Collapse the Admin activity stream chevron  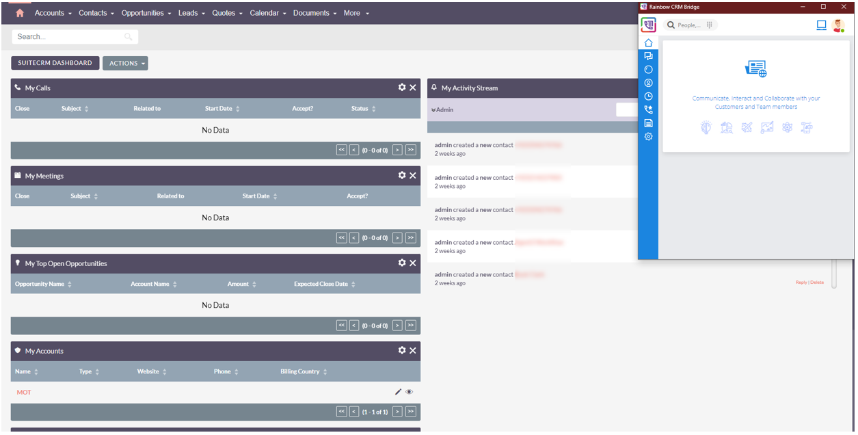pos(433,110)
